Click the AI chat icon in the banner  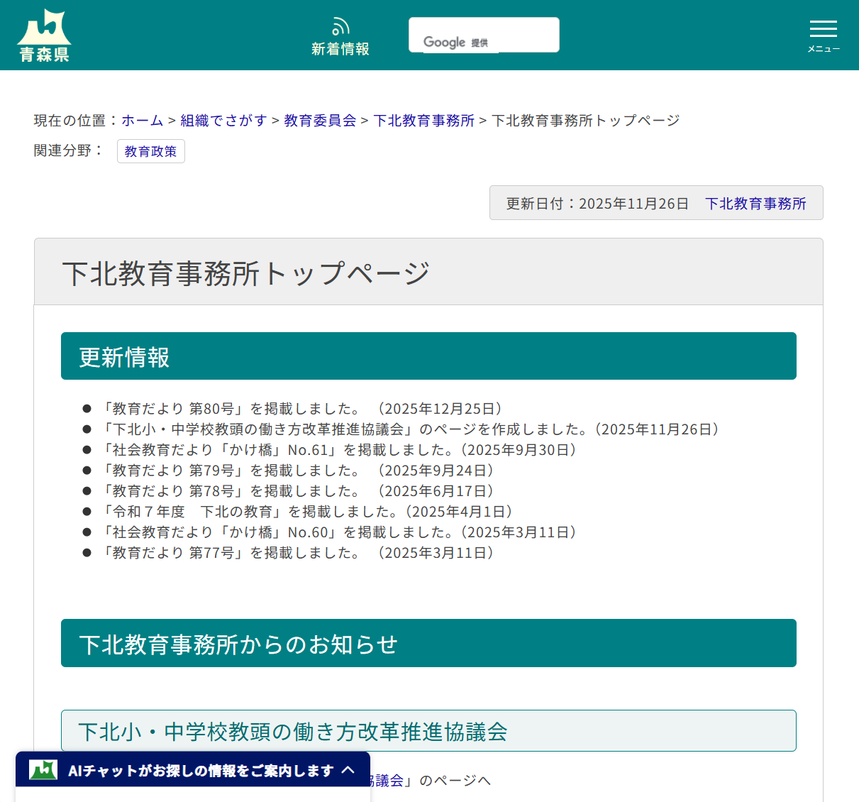coord(43,769)
